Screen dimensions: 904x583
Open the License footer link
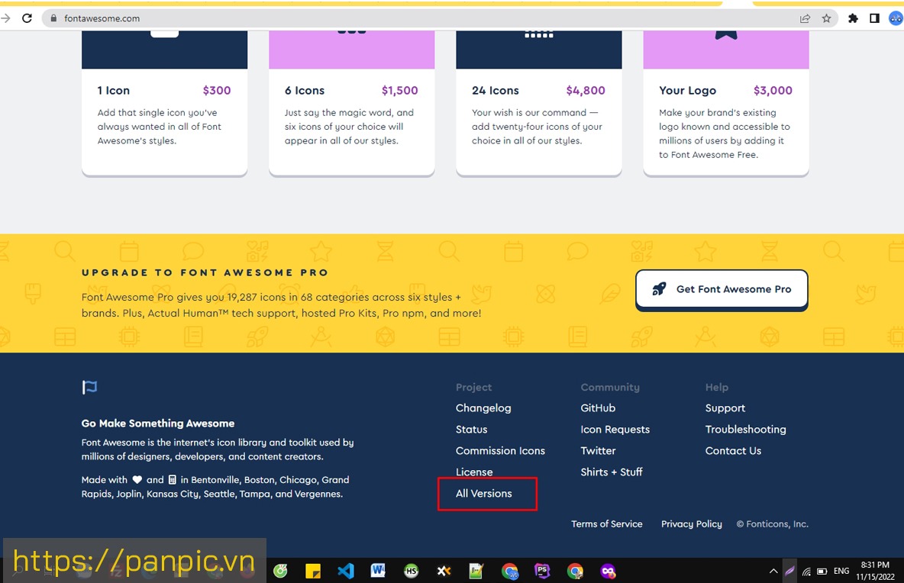(x=474, y=472)
